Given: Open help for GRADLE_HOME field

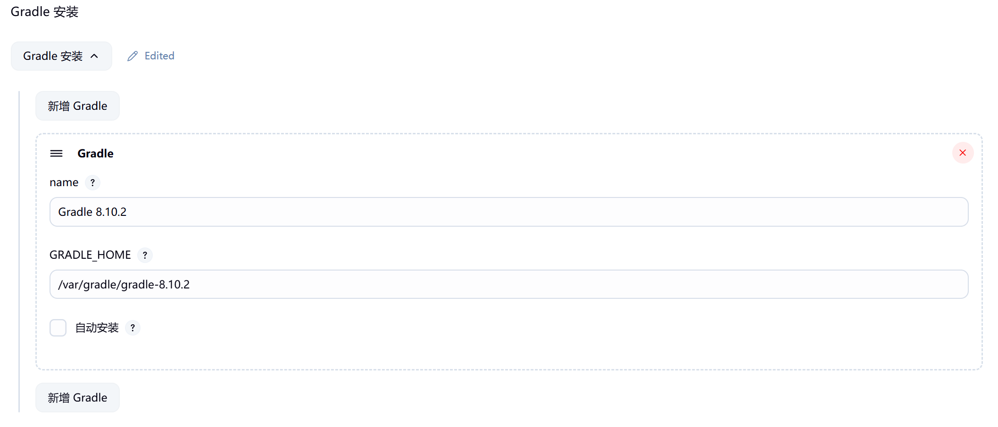Looking at the screenshot, I should pyautogui.click(x=145, y=255).
